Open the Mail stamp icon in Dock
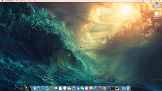 (x=47, y=88)
